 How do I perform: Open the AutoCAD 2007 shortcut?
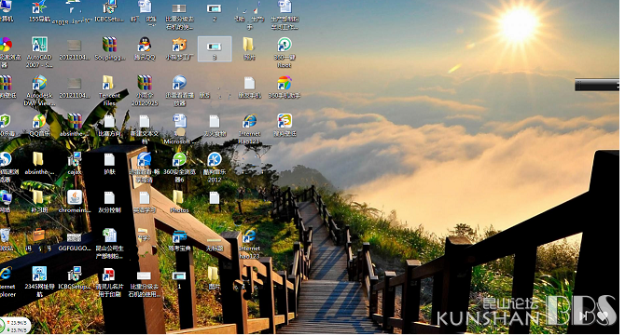(39, 52)
